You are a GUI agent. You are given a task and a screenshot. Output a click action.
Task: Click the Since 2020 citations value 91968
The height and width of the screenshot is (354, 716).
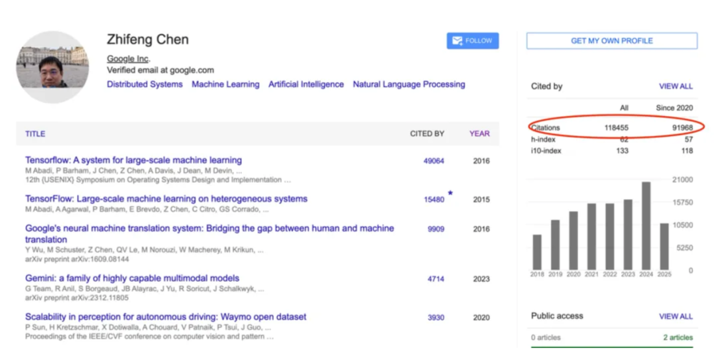[682, 128]
